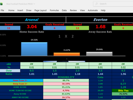Select the Ratio 1.96 cell
133x100 pixels.
click(122, 74)
